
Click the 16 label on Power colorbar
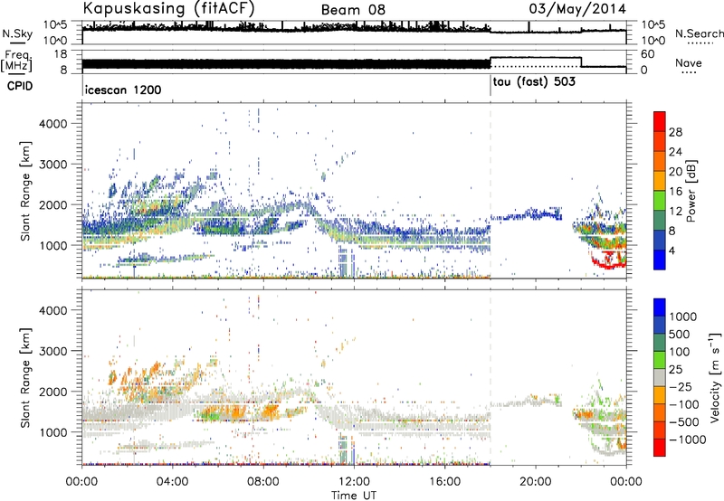675,192
